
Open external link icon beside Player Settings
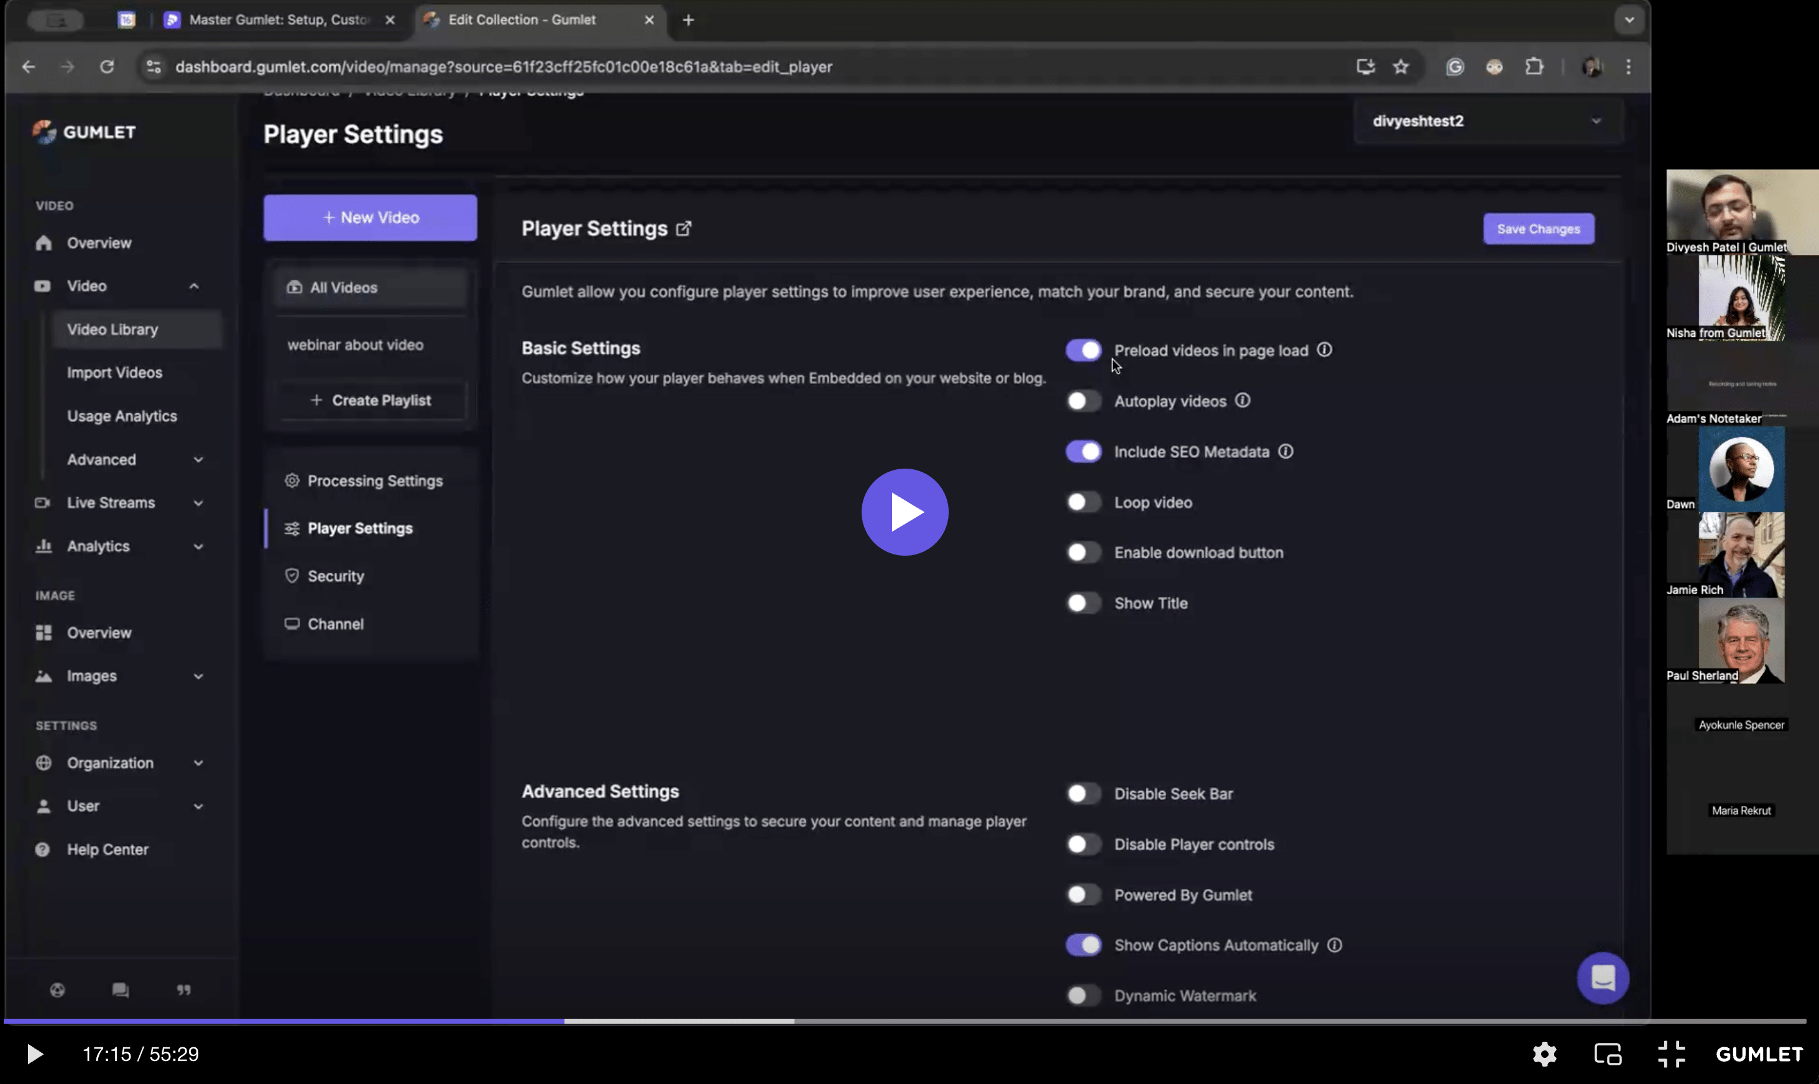(x=683, y=229)
